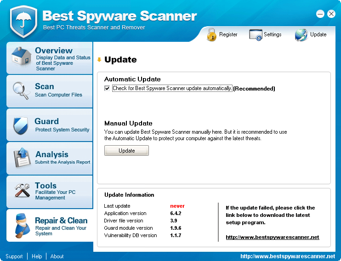Select the Analysis sidebar section
This screenshot has height=261, width=341.
click(50, 159)
